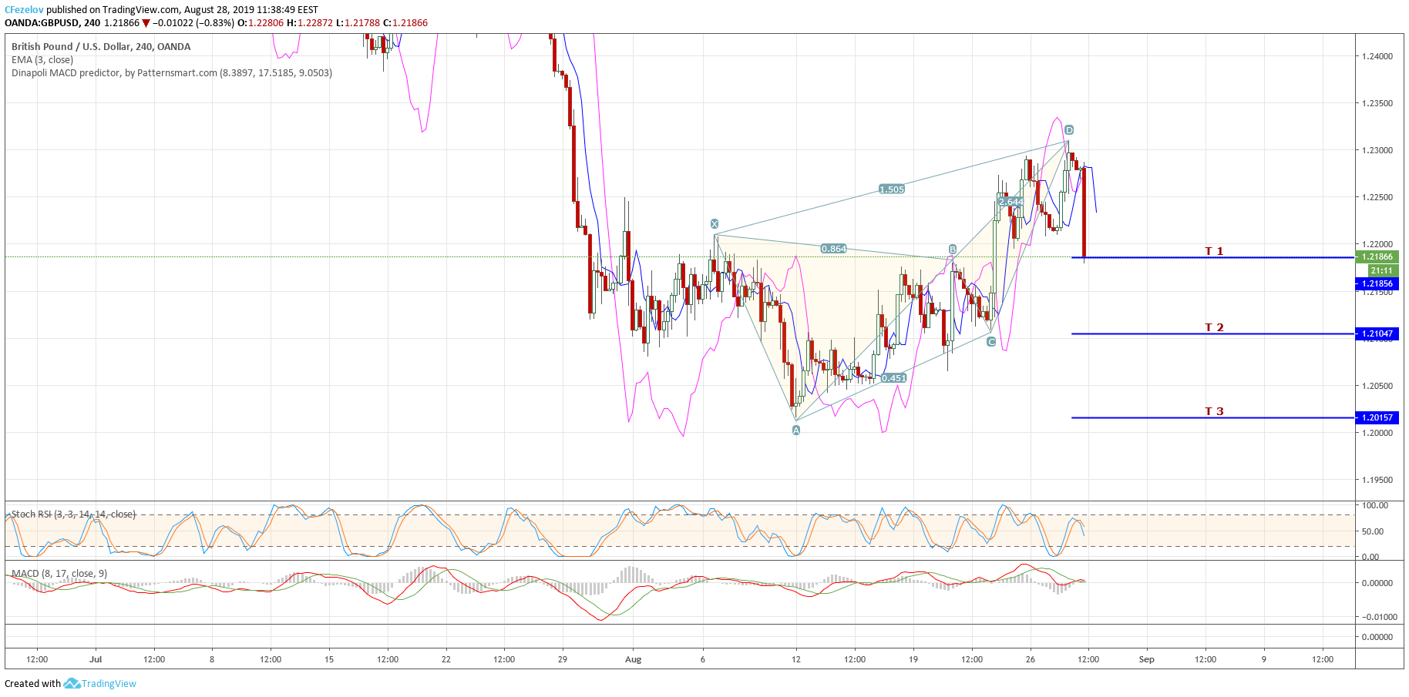
Task: Open the TradingView link in footer
Action: coord(109,683)
